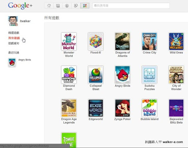The height and width of the screenshot is (148, 188).
Task: Launch the Sudoku Puzzles game icon
Action: coord(149,75)
